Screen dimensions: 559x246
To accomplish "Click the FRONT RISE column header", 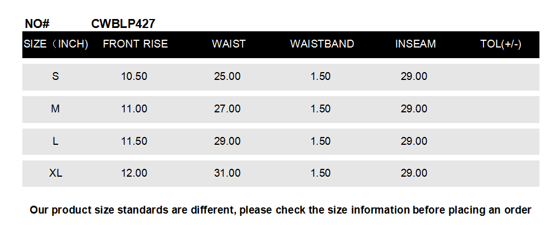I will 135,44.
